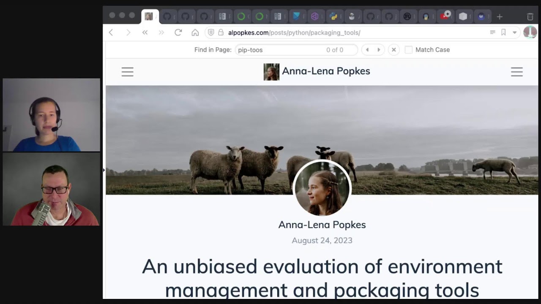The image size is (541, 304).
Task: Close the Find in Page bar
Action: click(x=393, y=50)
